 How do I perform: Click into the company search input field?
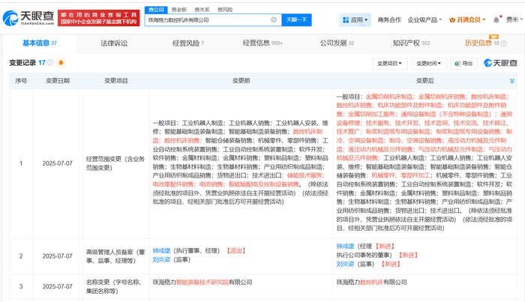pyautogui.click(x=210, y=20)
